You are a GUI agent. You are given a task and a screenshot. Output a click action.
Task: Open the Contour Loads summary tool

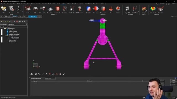(x=153, y=9)
